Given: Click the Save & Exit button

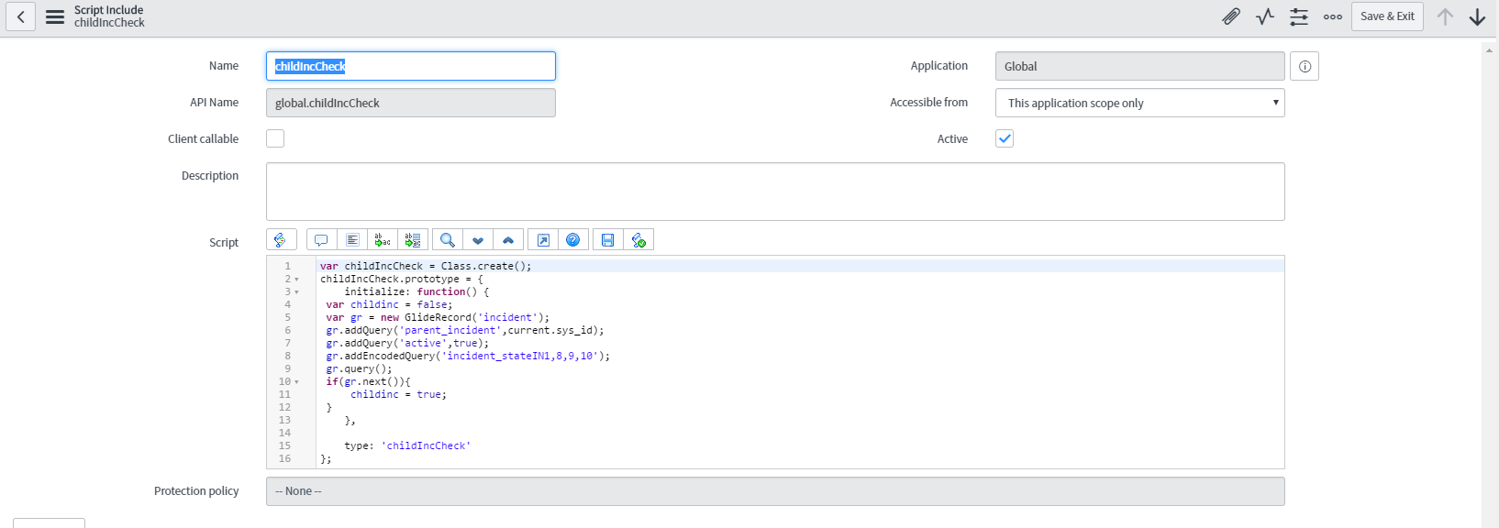Looking at the screenshot, I should tap(1386, 16).
